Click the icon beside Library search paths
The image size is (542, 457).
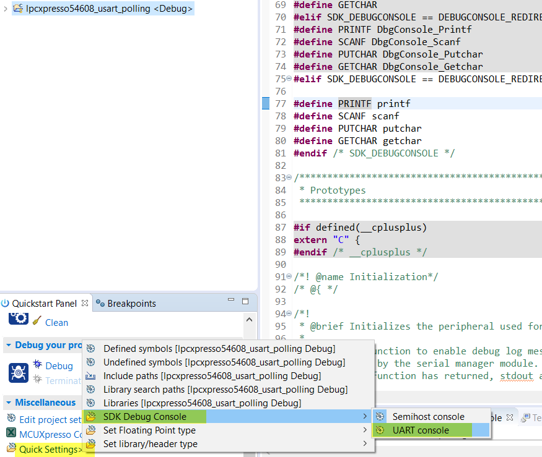coord(91,390)
